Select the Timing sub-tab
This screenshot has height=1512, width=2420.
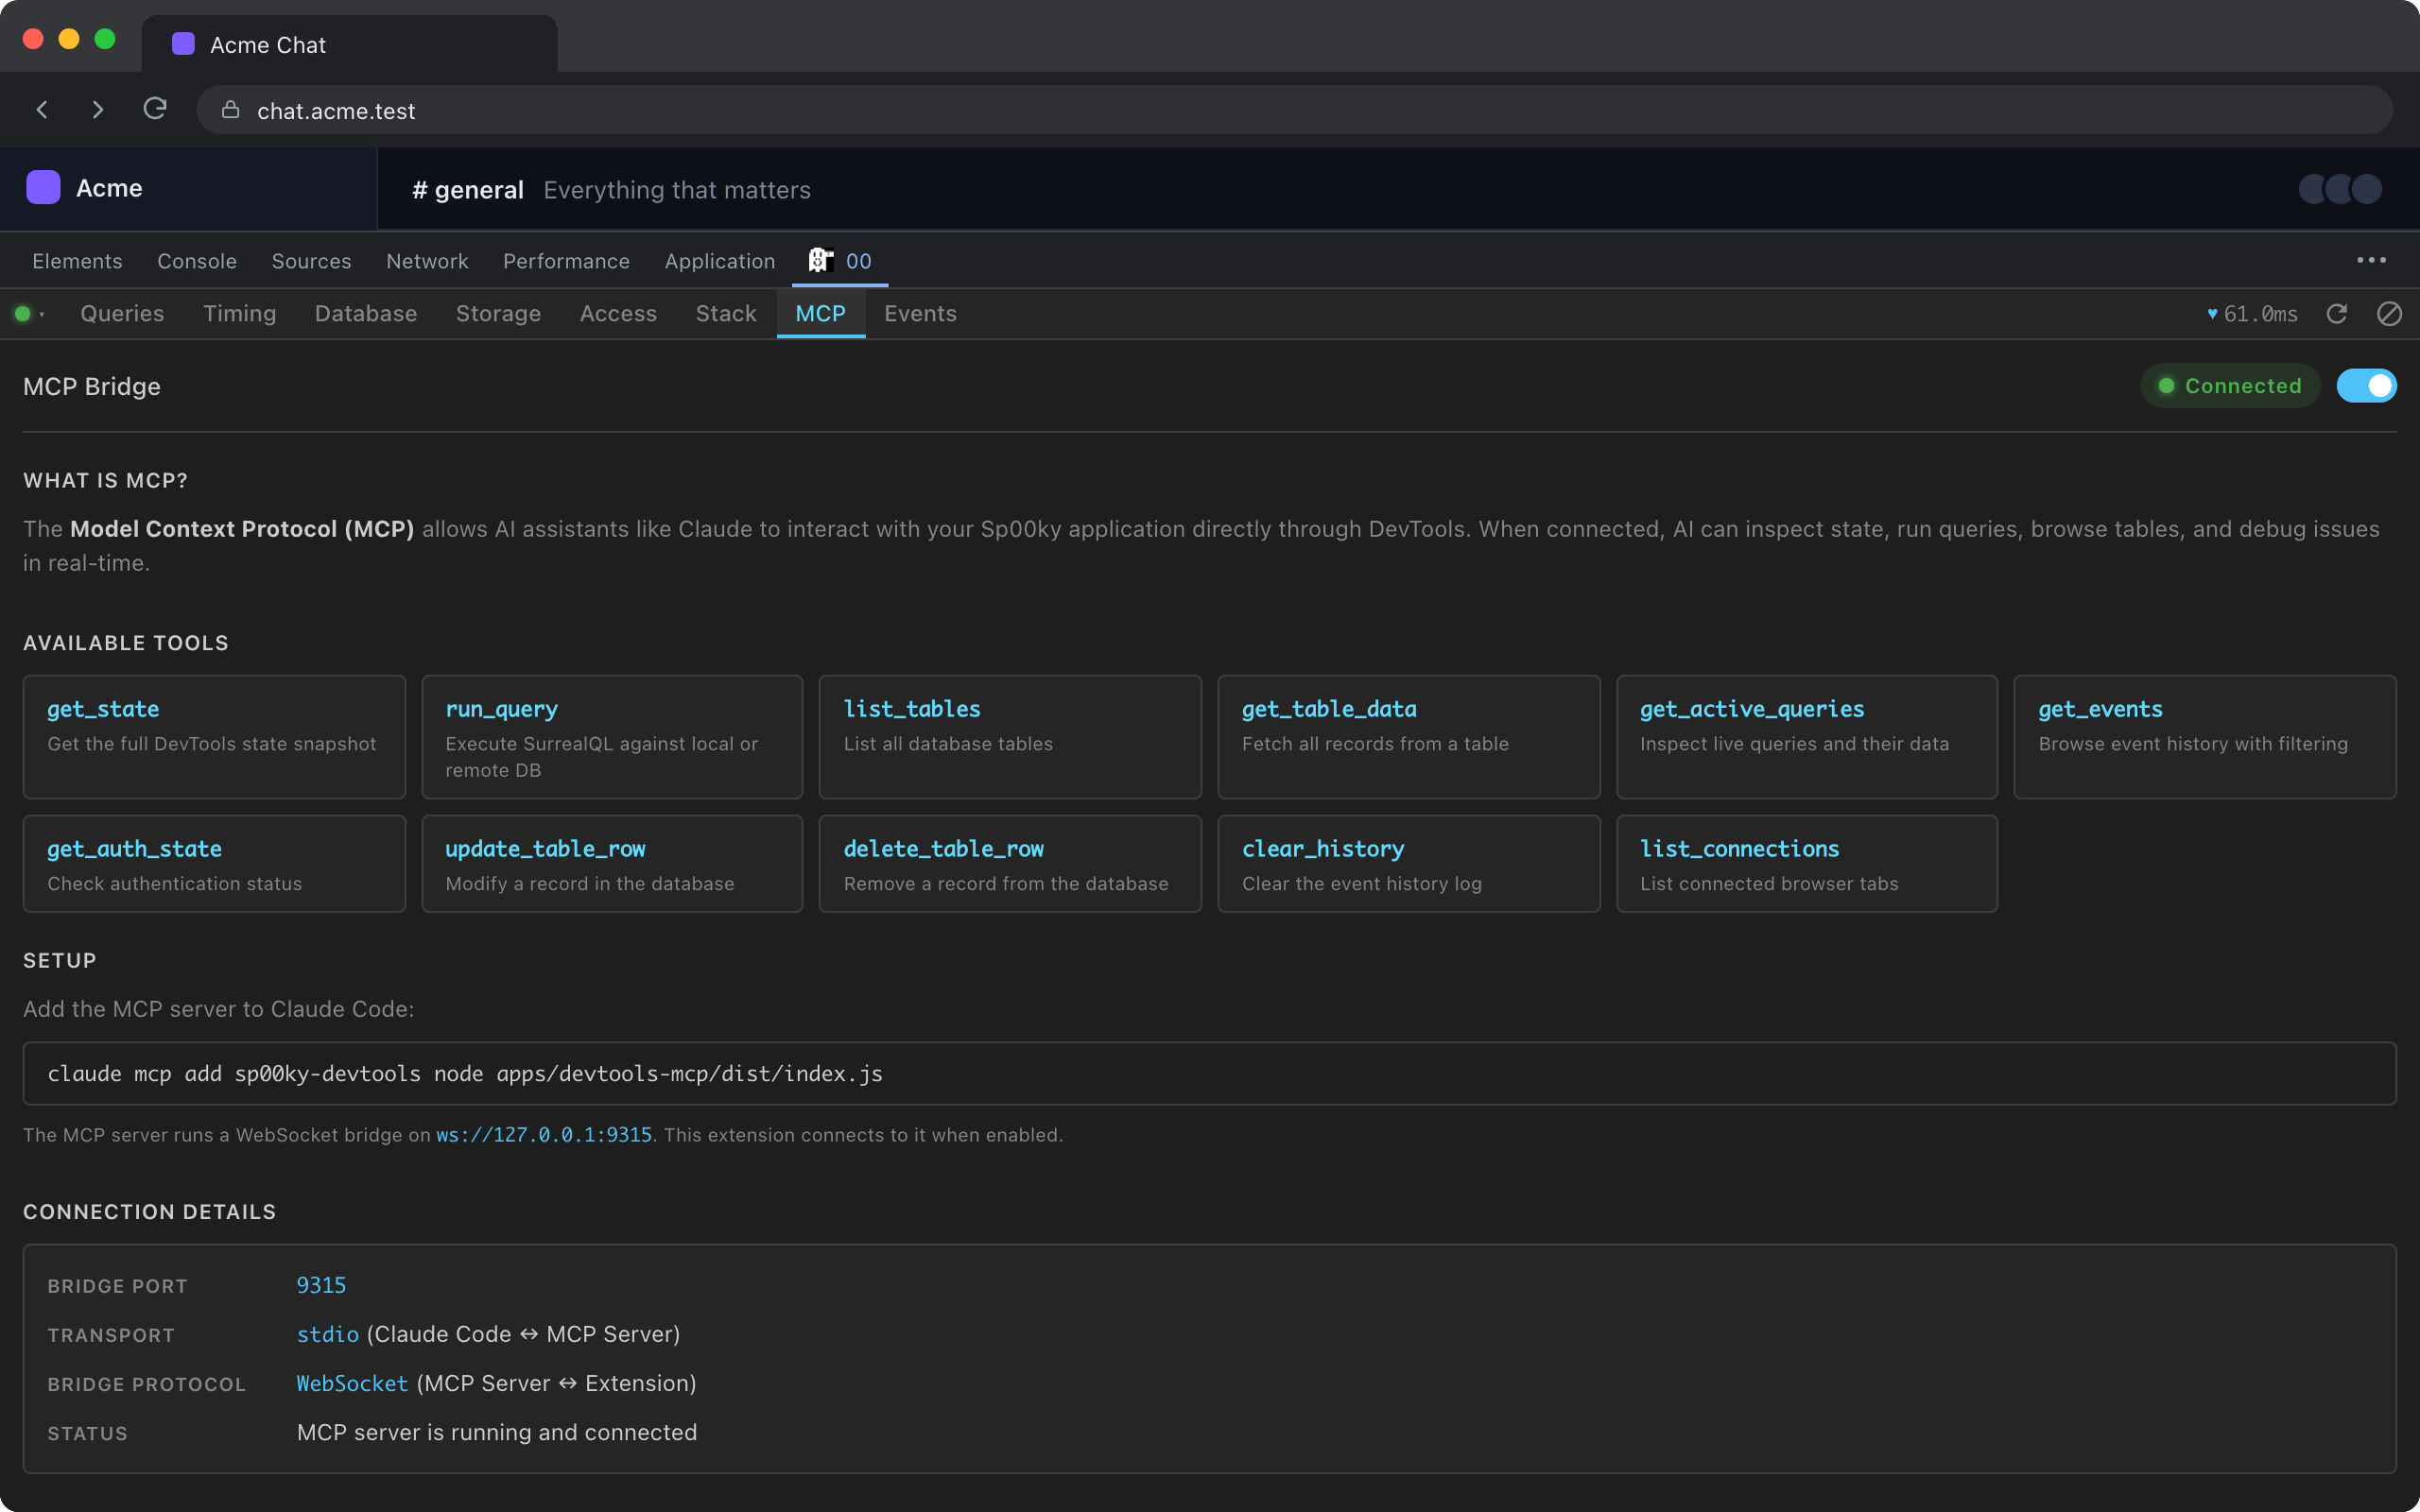tap(239, 314)
